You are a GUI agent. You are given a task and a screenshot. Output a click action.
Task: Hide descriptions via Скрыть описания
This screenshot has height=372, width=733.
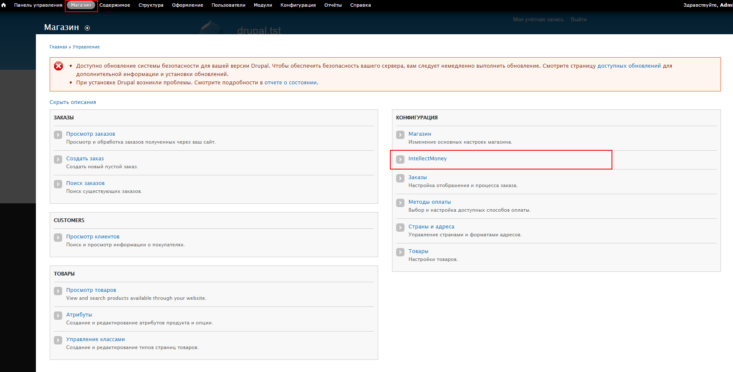(73, 102)
